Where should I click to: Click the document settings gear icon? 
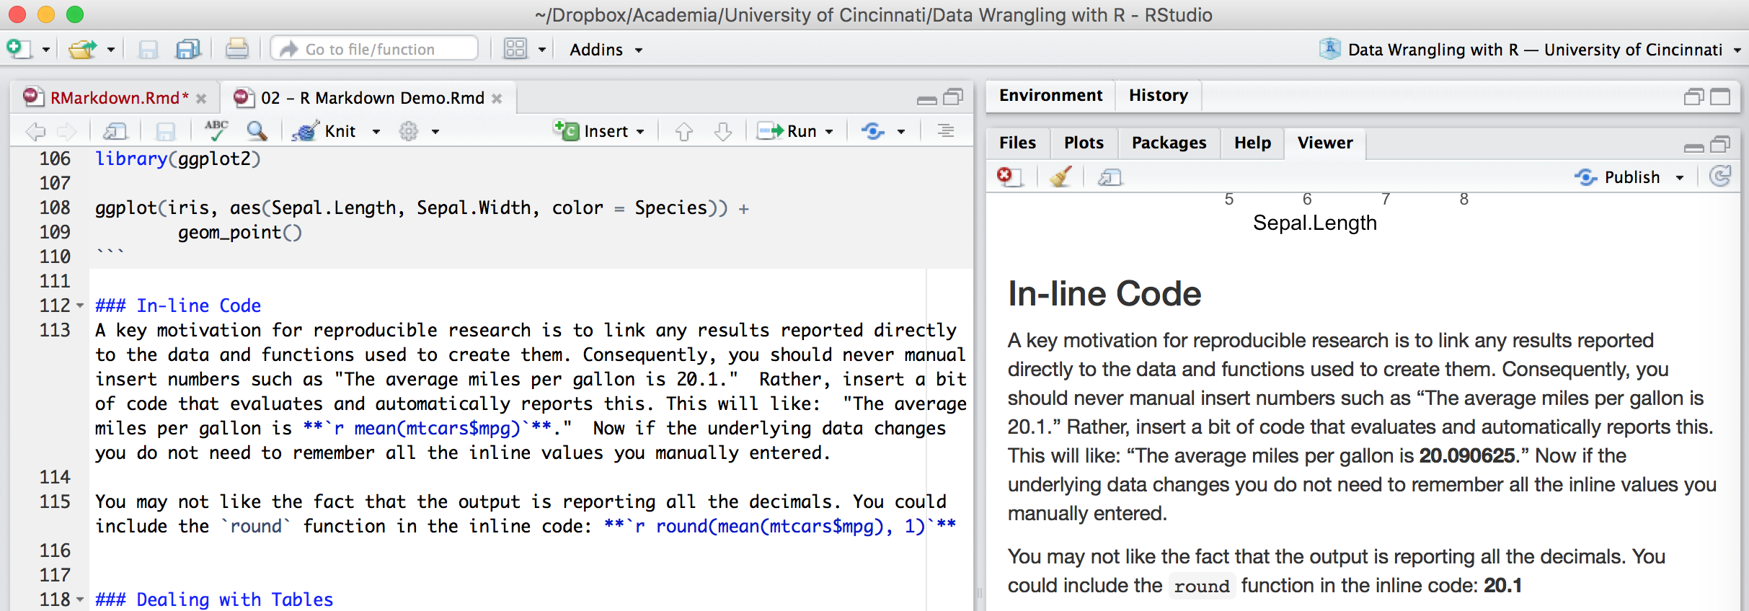pos(409,131)
